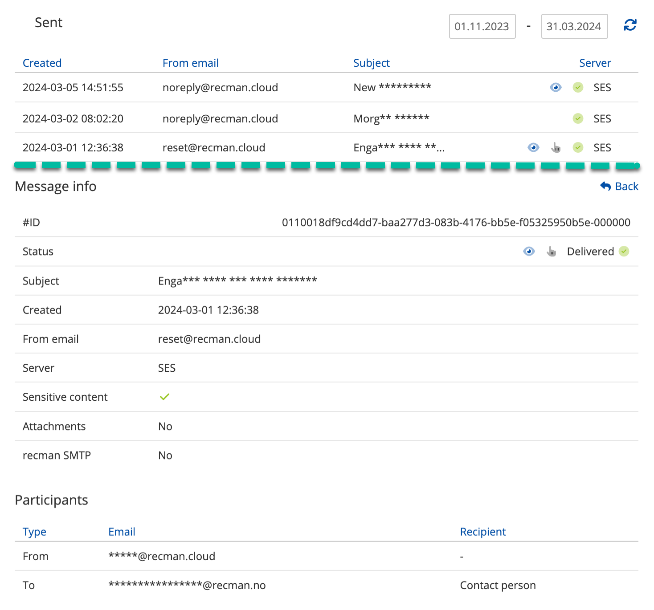
Task: Click green check beside Delivered status
Action: click(x=624, y=252)
